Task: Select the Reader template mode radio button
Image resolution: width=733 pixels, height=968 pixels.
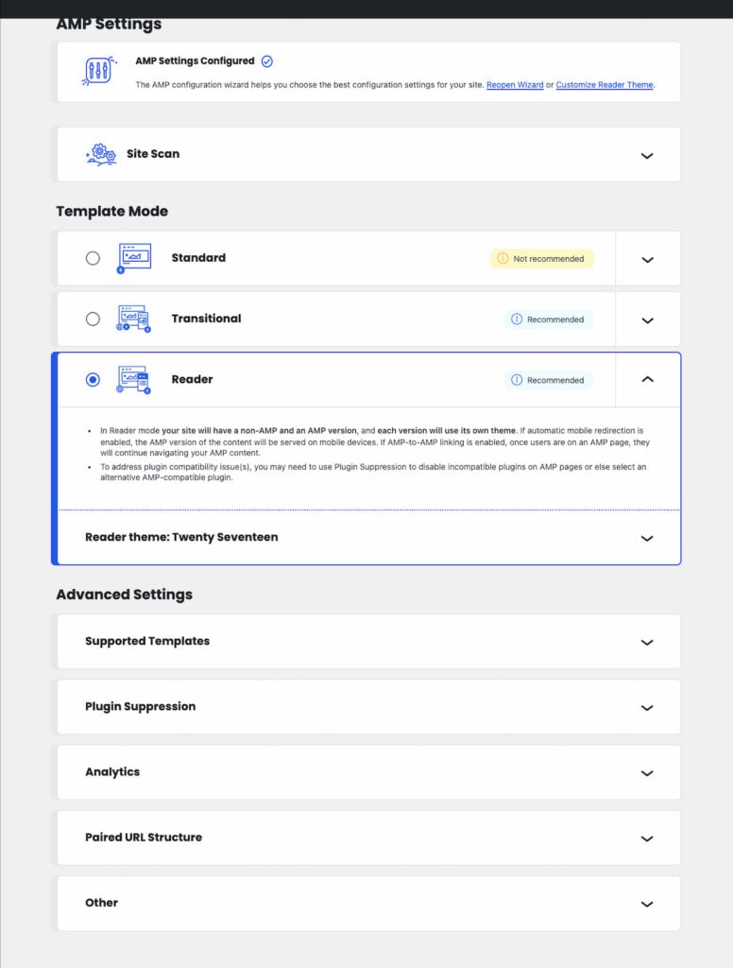Action: click(93, 379)
